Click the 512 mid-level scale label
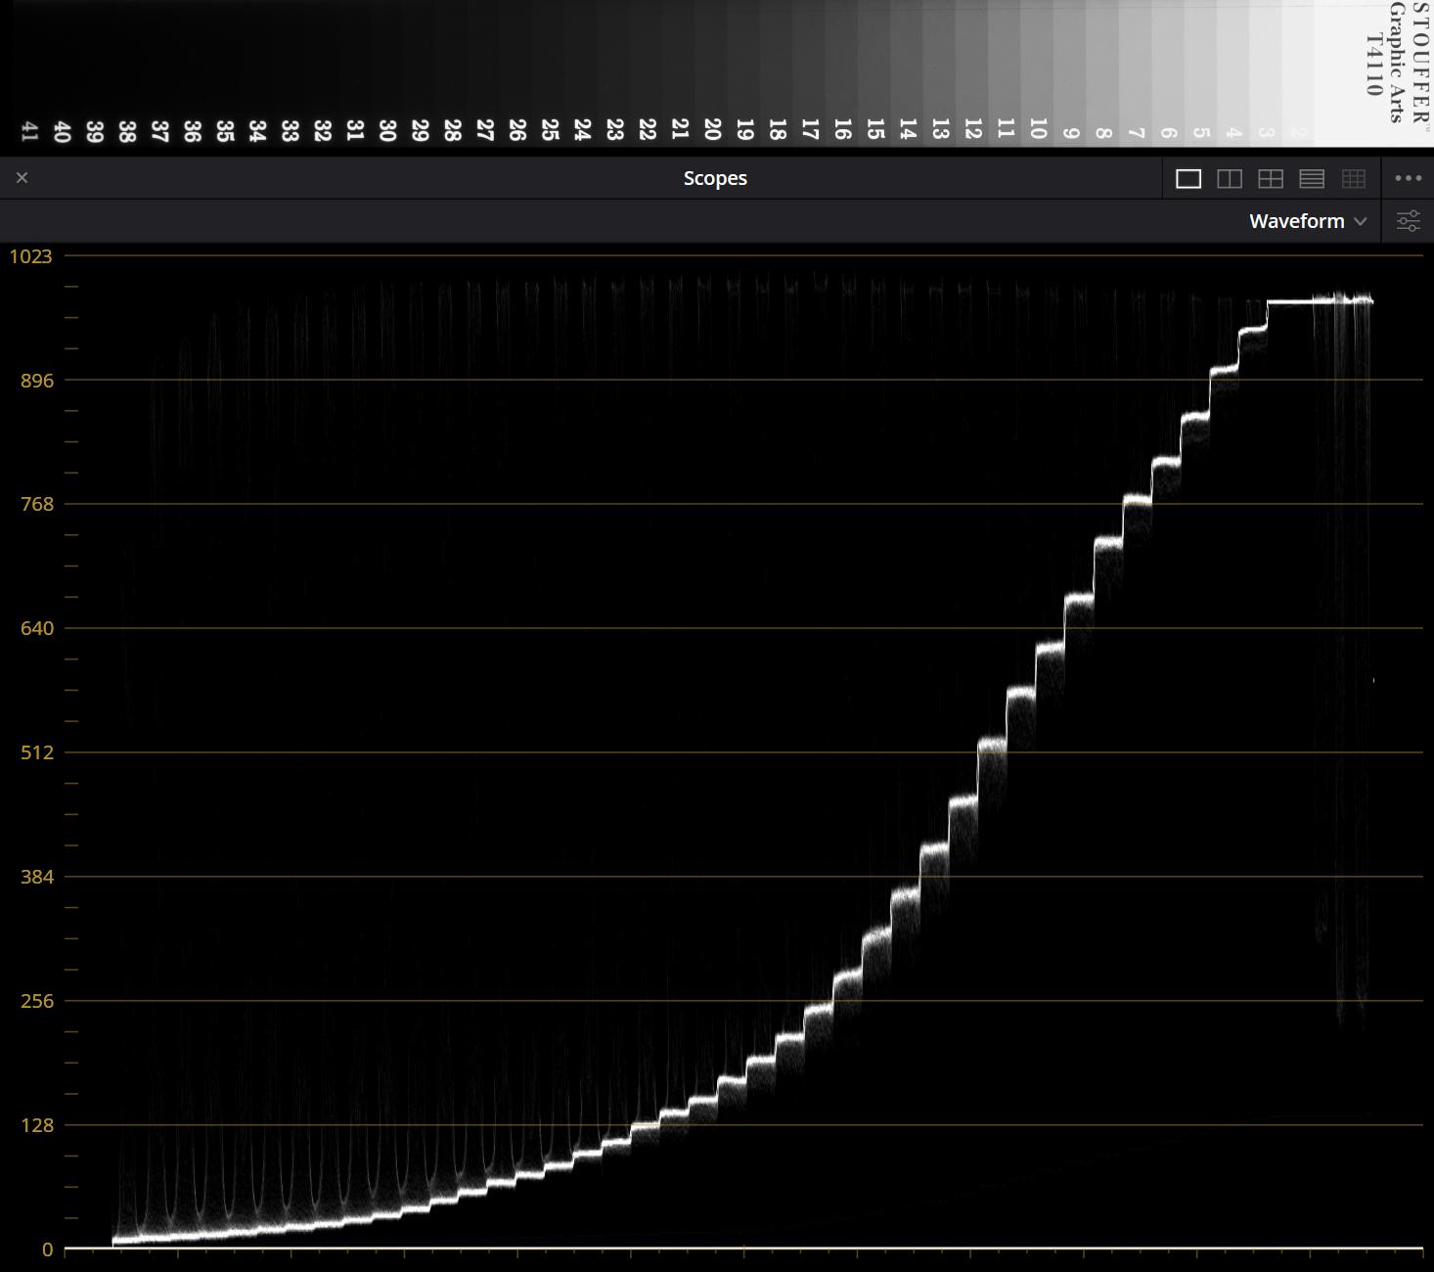This screenshot has width=1434, height=1272. pyautogui.click(x=36, y=752)
